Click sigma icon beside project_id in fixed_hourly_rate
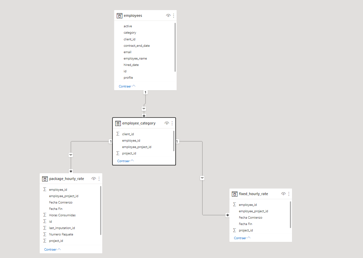The height and width of the screenshot is (258, 363). (234, 230)
